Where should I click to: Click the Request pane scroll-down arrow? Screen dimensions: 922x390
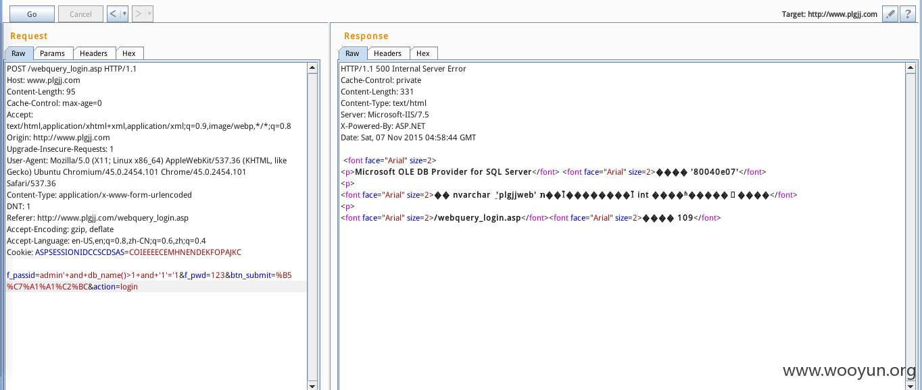click(x=312, y=386)
